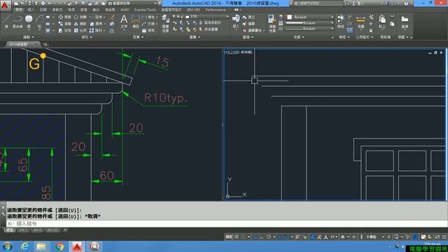Expand the Modify panel flyout
The image size is (448, 252).
pyautogui.click(x=87, y=37)
